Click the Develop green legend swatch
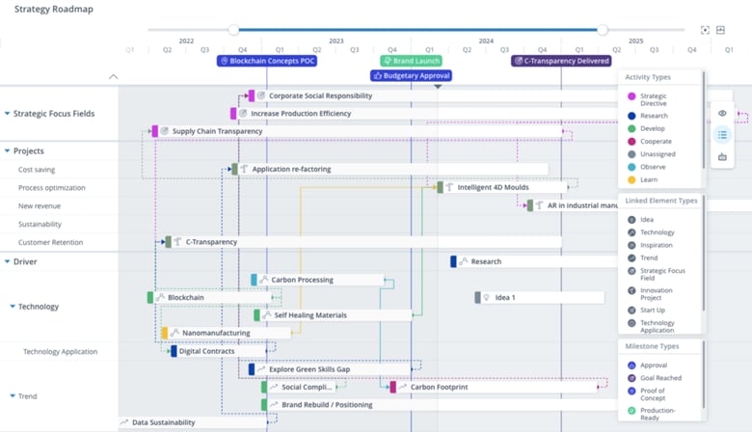The height and width of the screenshot is (432, 752). tap(631, 128)
